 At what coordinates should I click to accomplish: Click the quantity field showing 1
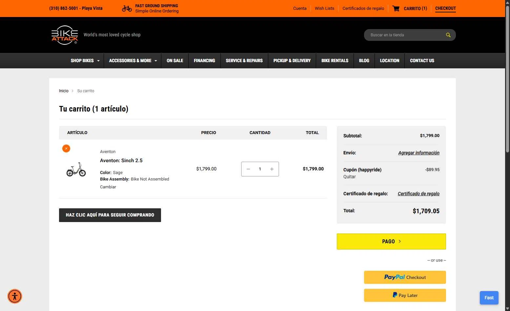click(260, 169)
